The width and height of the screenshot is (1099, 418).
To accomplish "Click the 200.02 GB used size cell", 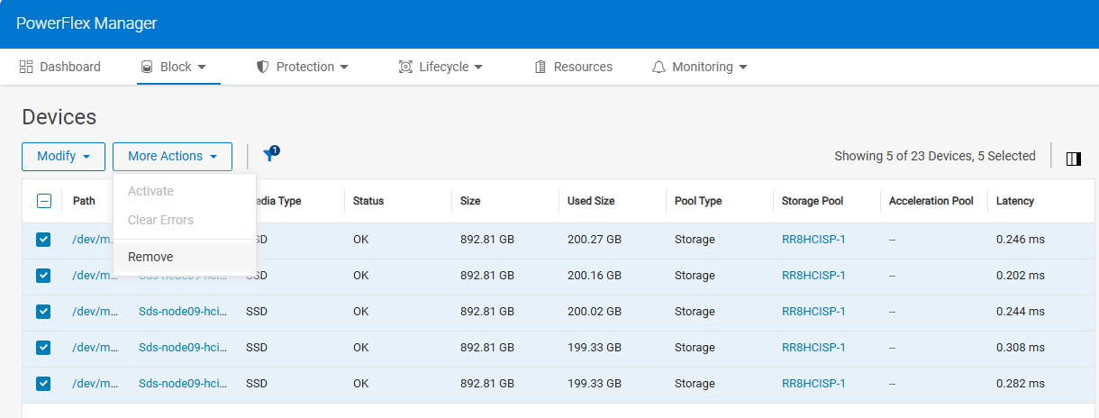I will [595, 312].
